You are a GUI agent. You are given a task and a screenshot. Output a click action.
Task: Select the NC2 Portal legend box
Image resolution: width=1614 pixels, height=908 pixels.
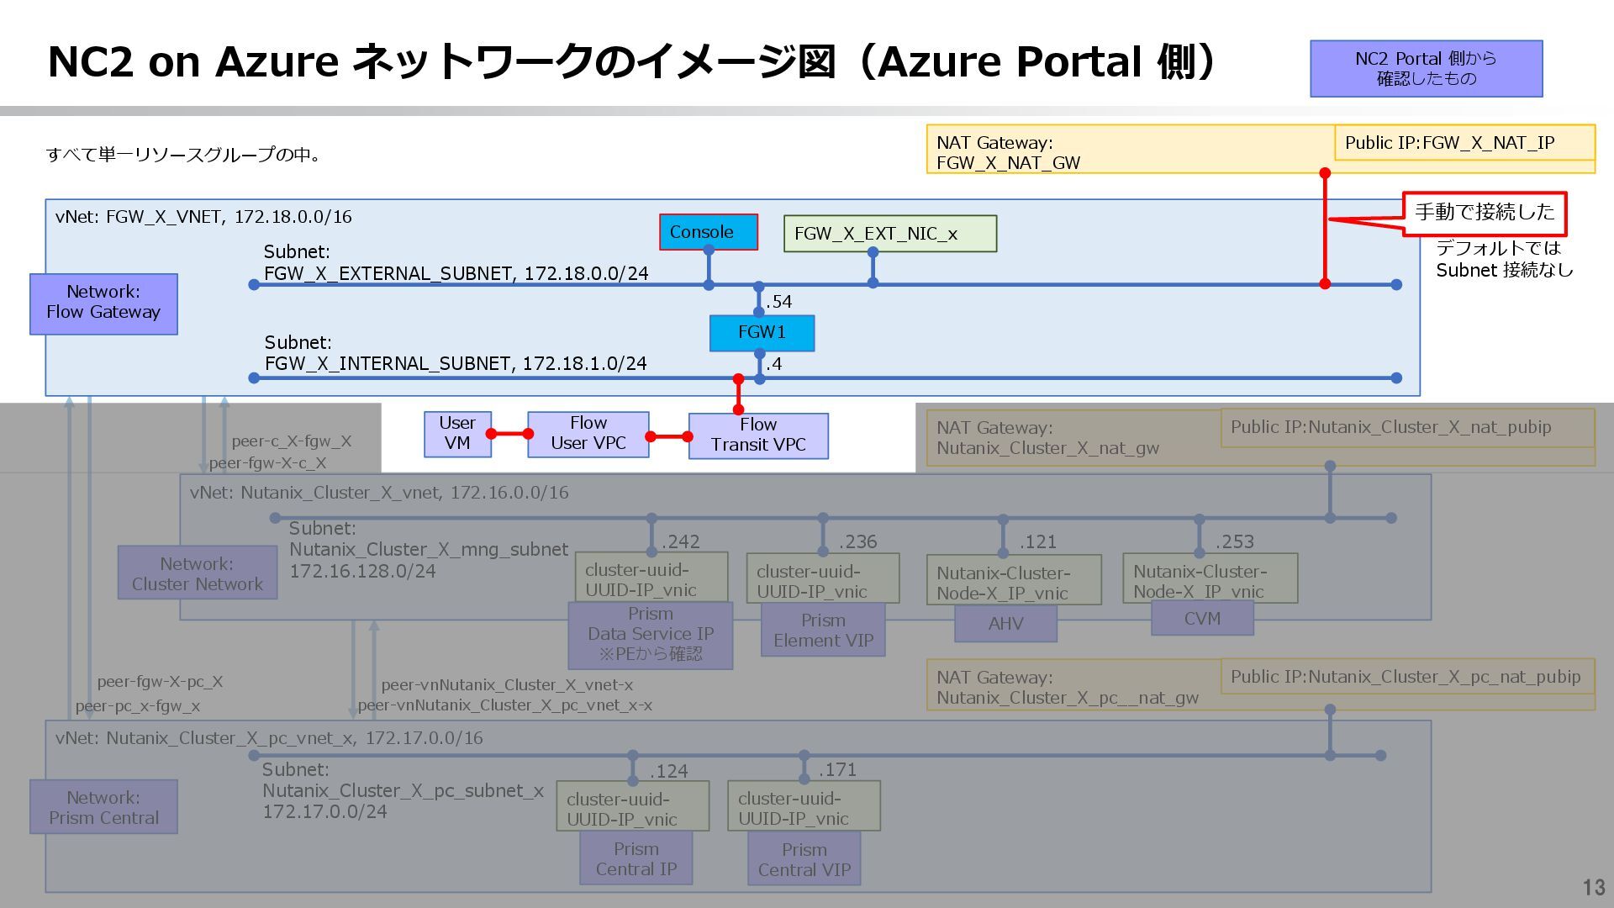tap(1426, 68)
